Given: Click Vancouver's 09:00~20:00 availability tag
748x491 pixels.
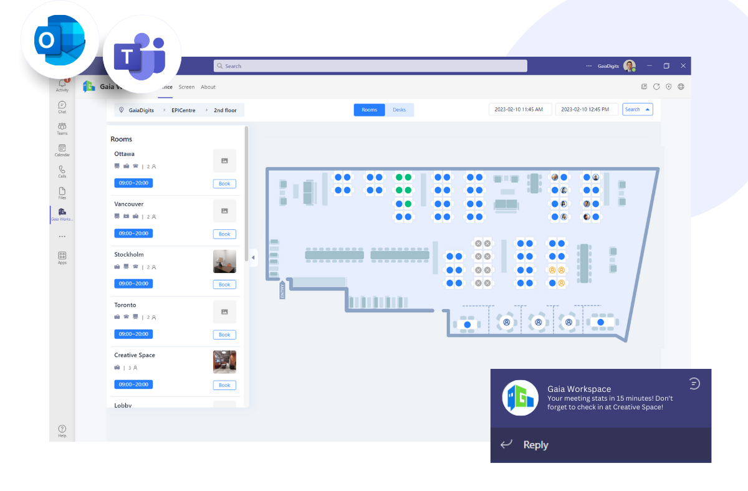Looking at the screenshot, I should (x=133, y=233).
